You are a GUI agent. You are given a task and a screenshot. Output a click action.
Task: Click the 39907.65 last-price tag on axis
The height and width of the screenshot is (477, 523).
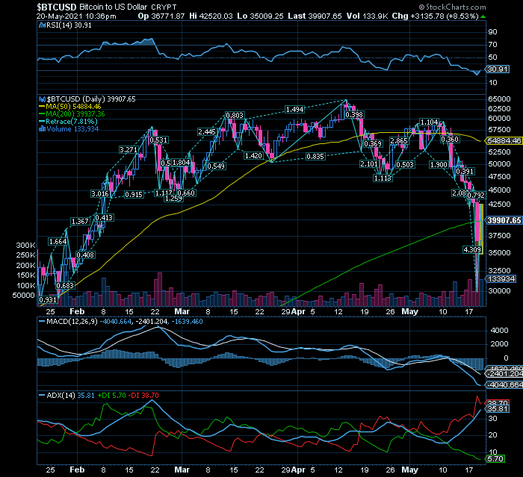pyautogui.click(x=504, y=220)
